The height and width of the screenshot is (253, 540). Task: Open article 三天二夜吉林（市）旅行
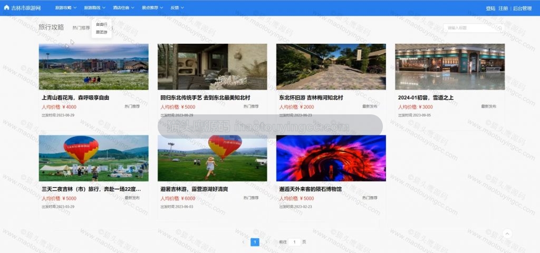click(91, 189)
